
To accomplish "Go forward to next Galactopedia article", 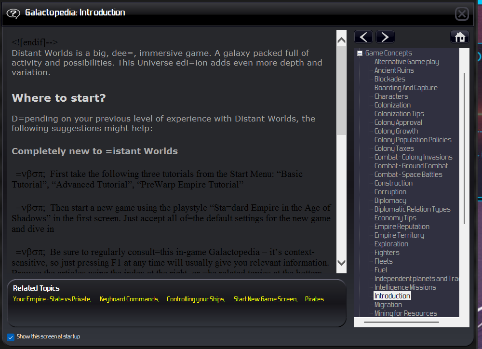I will click(385, 37).
